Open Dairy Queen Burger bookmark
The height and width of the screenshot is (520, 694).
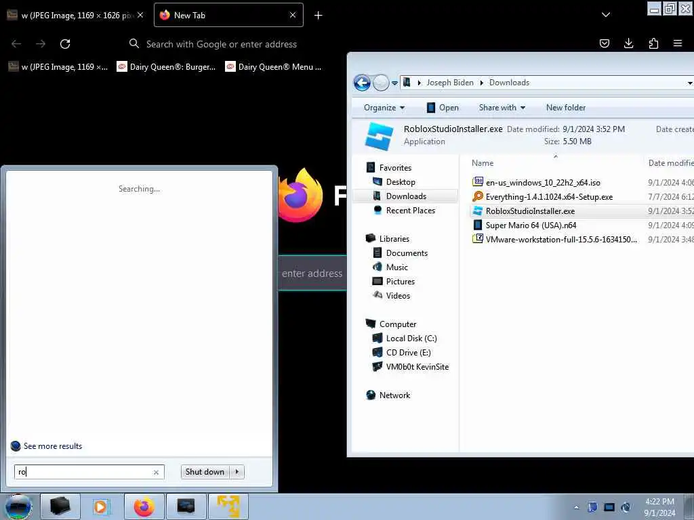tap(166, 67)
